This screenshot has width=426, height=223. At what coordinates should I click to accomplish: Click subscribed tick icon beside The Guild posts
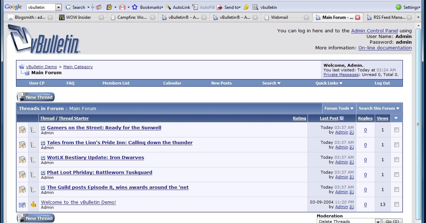coord(43,187)
